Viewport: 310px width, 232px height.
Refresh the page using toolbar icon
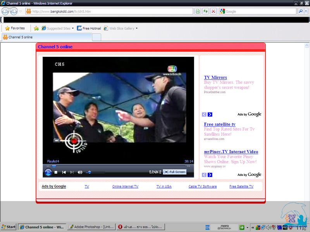(205, 11)
